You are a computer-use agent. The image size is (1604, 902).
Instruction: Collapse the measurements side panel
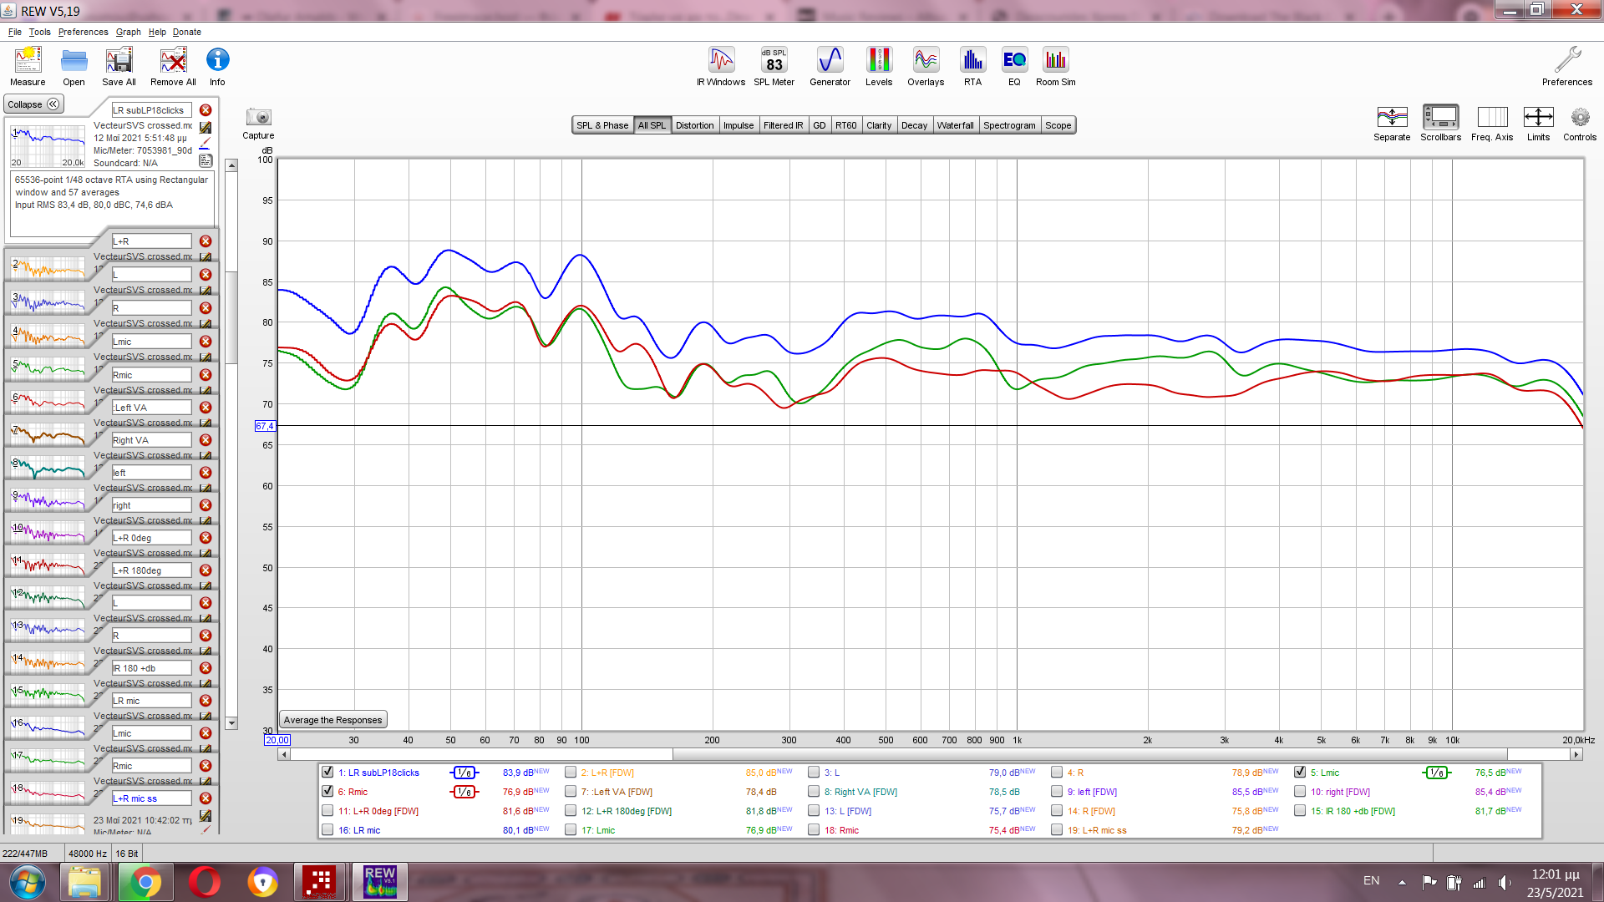[x=33, y=104]
